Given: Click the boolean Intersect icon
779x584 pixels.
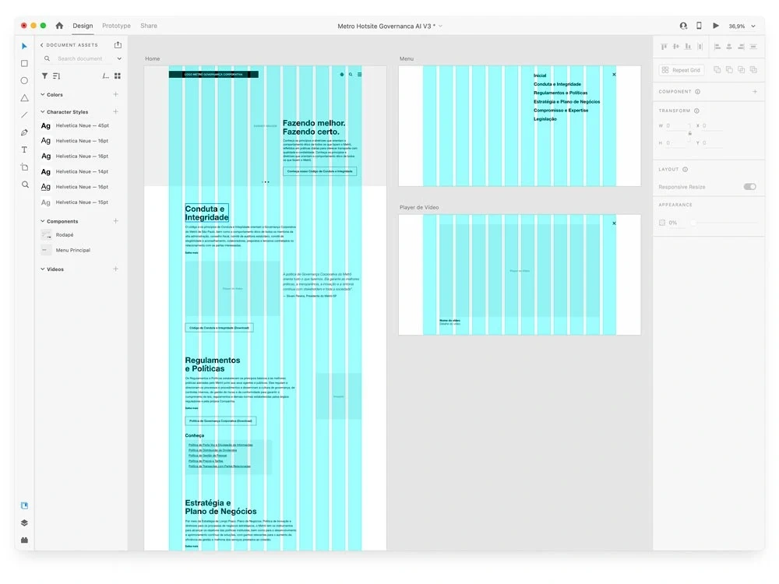Looking at the screenshot, I should 742,70.
